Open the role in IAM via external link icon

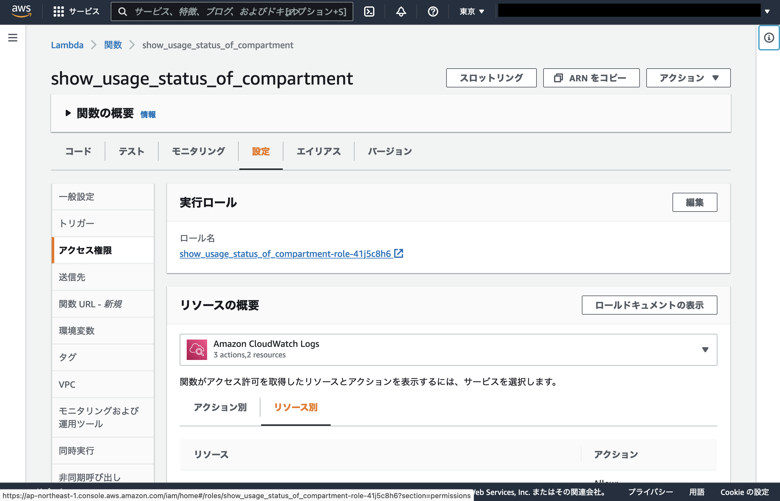click(x=399, y=253)
